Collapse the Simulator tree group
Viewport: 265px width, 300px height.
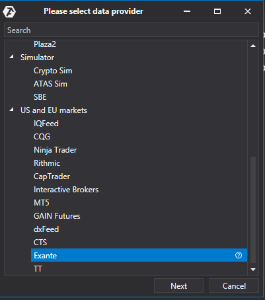[x=12, y=57]
